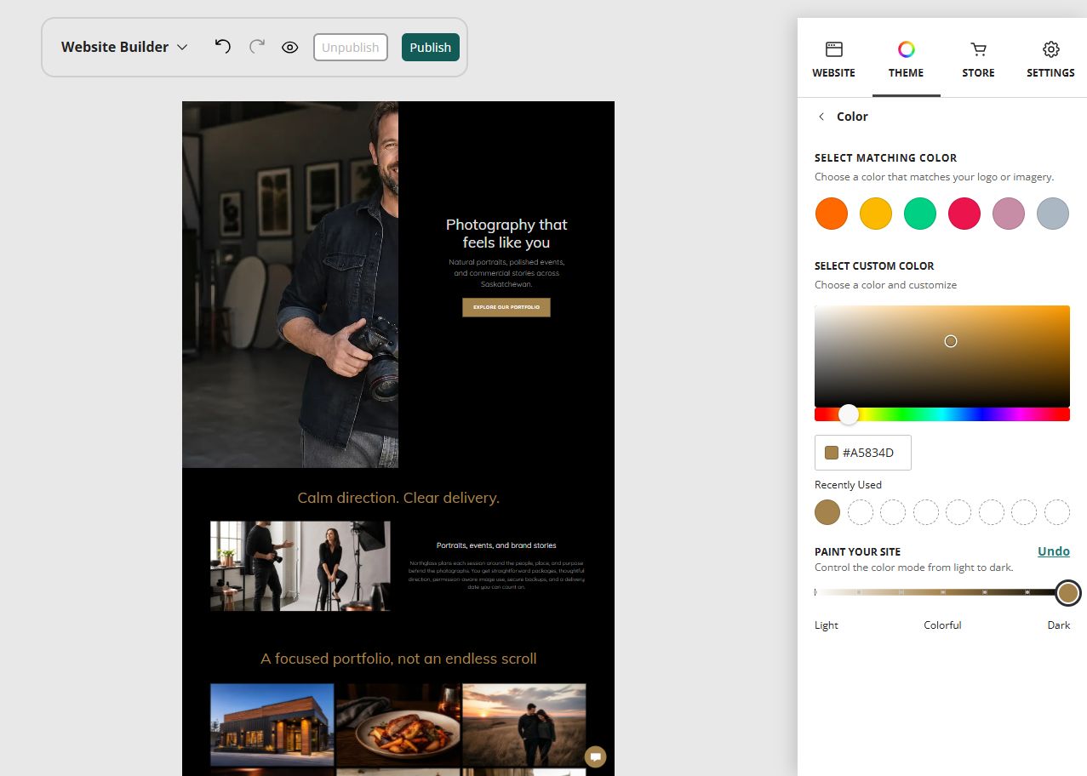Click the Dark end handle of the paint slider

[x=1068, y=592]
